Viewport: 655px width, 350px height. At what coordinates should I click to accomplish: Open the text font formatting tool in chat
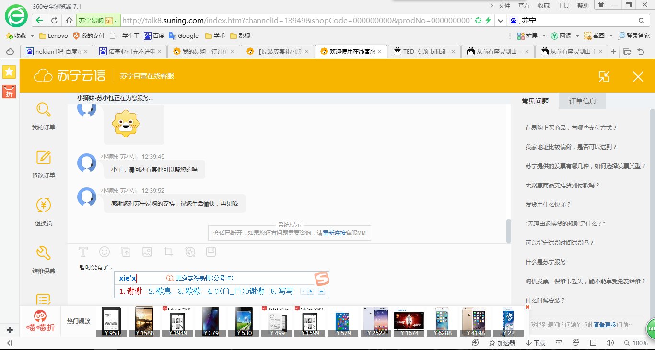[83, 252]
